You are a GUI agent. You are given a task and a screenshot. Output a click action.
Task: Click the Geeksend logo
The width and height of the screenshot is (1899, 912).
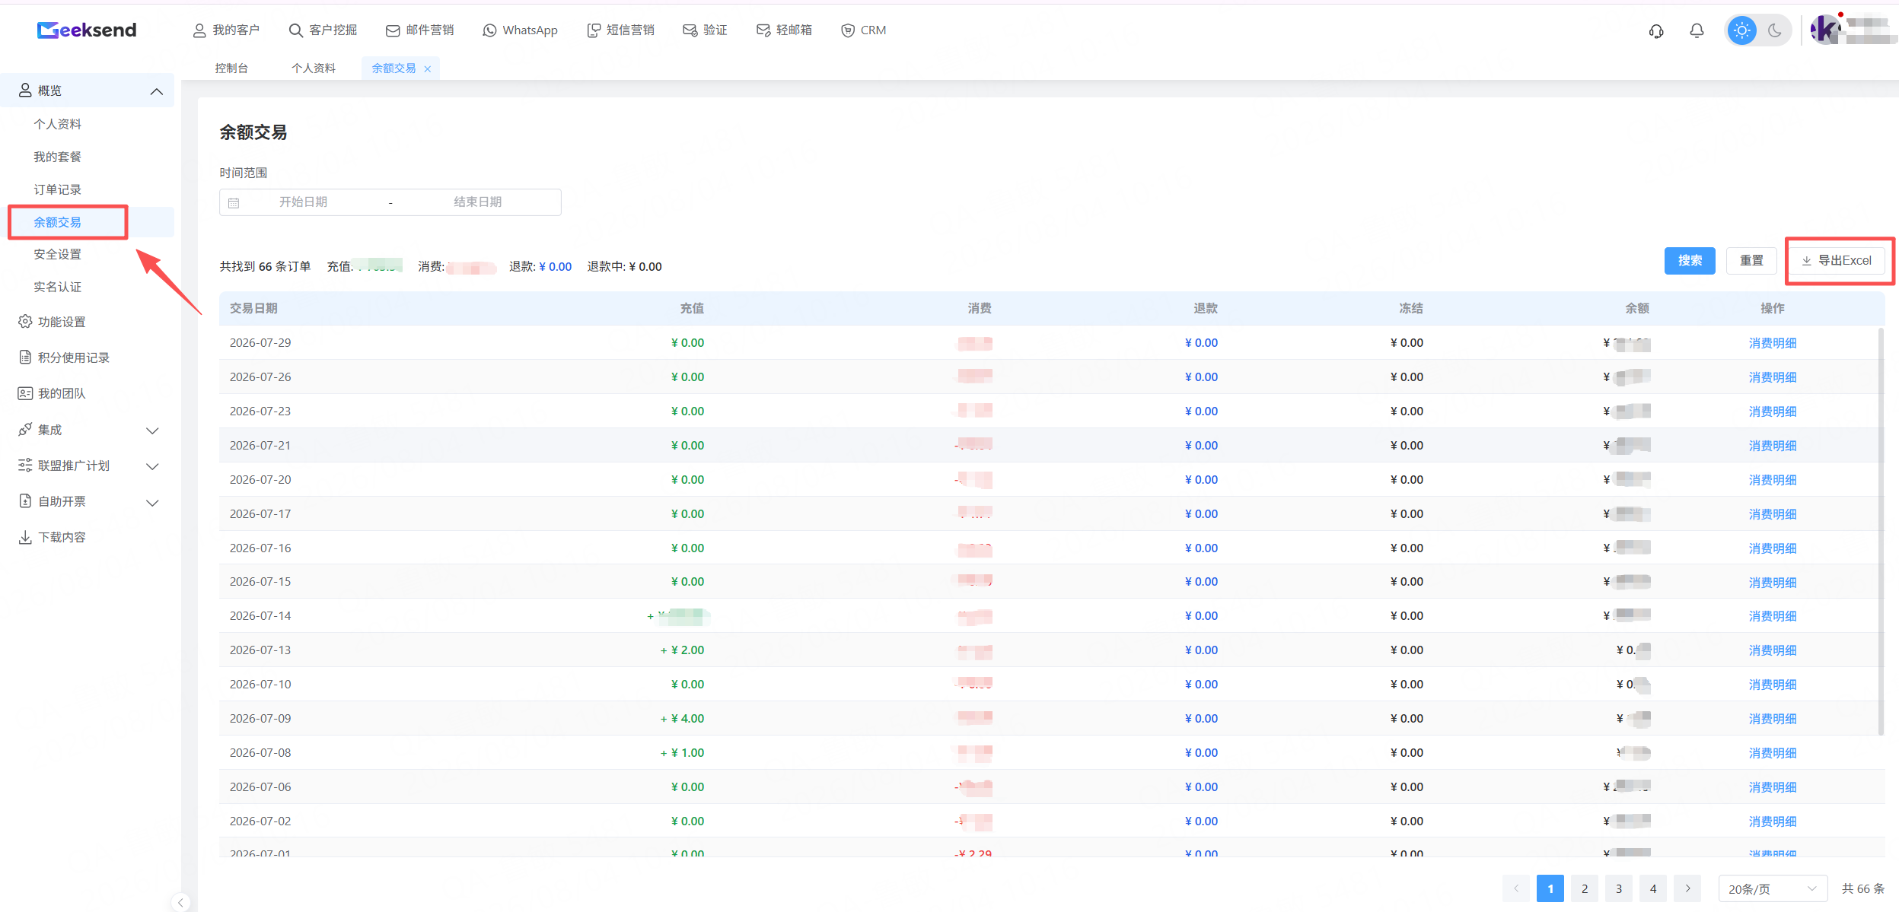click(87, 30)
